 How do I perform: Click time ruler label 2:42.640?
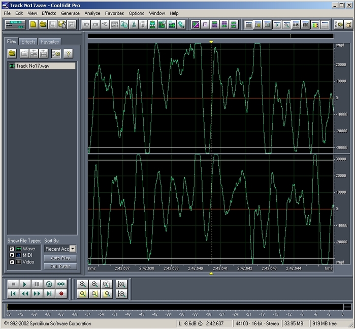point(196,268)
